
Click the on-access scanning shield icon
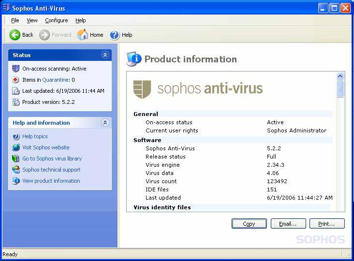[x=16, y=69]
